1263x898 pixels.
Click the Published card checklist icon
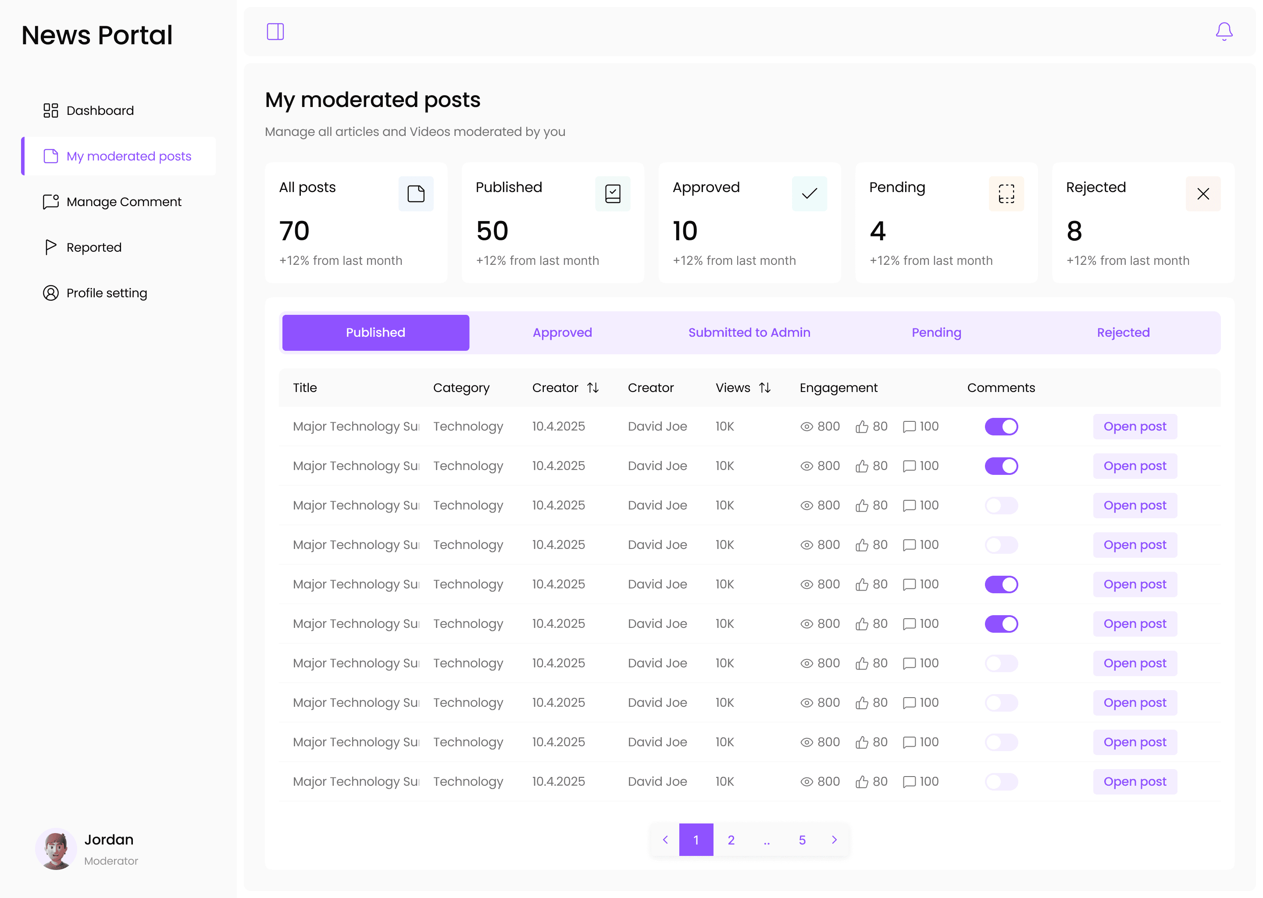pos(613,194)
